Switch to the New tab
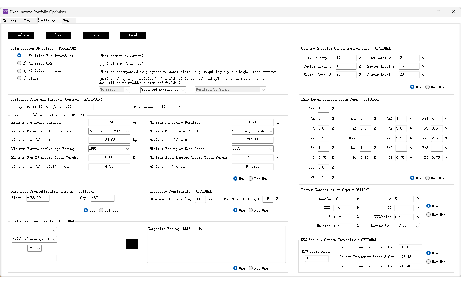 [27, 20]
